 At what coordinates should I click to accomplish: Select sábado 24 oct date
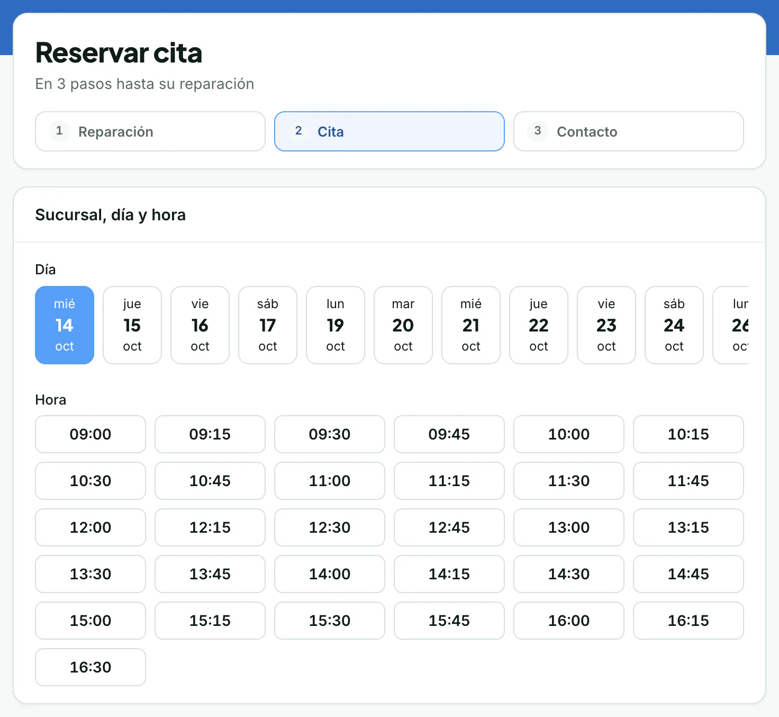[674, 325]
